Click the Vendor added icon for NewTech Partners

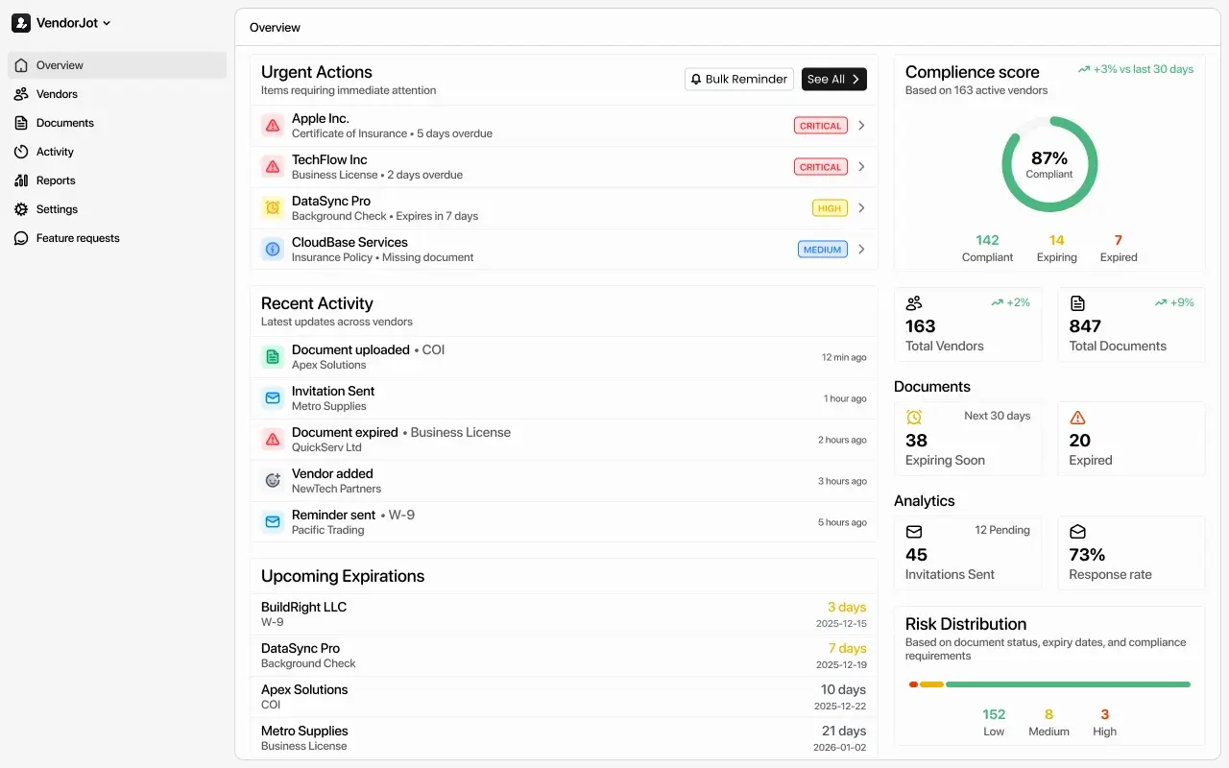pos(273,481)
